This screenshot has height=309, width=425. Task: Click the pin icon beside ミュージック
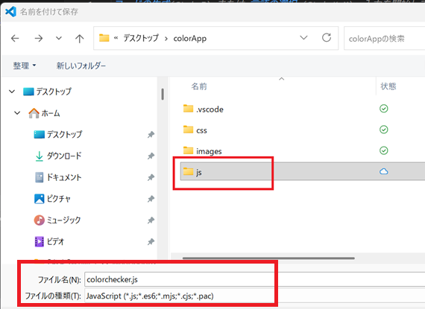pyautogui.click(x=151, y=220)
